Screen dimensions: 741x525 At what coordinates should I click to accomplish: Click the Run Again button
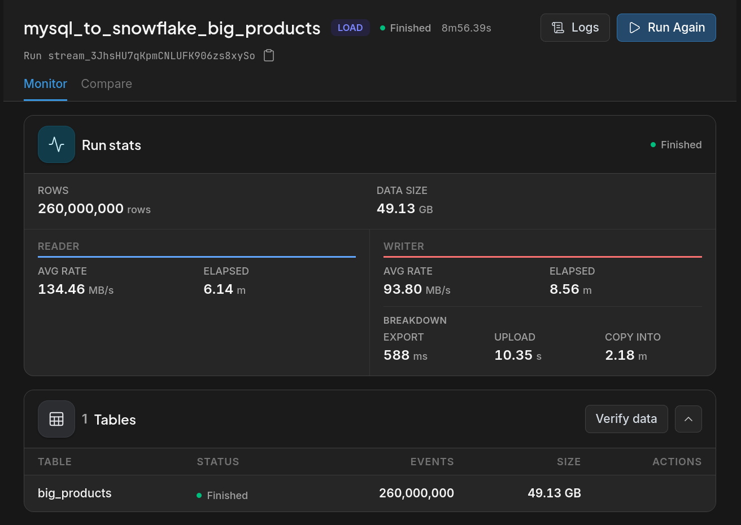click(x=666, y=28)
